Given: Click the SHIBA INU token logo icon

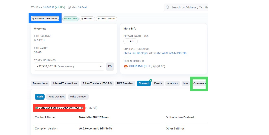Looking at the screenshot, I should [x=126, y=66].
